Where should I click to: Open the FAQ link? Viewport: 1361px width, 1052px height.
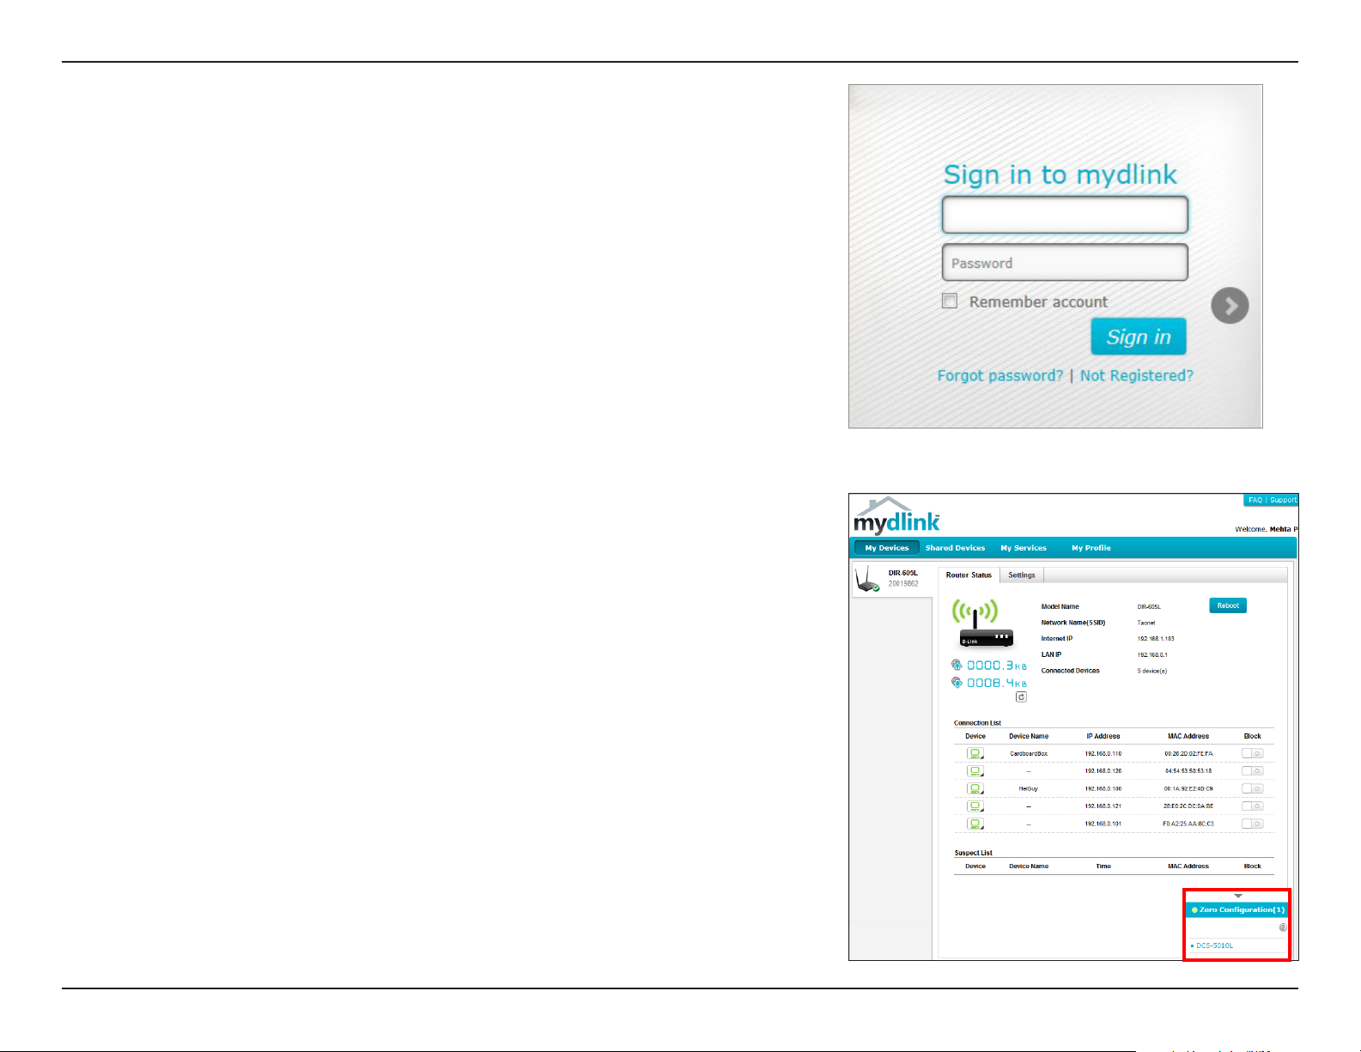[x=1255, y=500]
